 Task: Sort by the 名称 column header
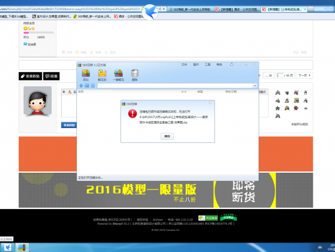click(81, 92)
